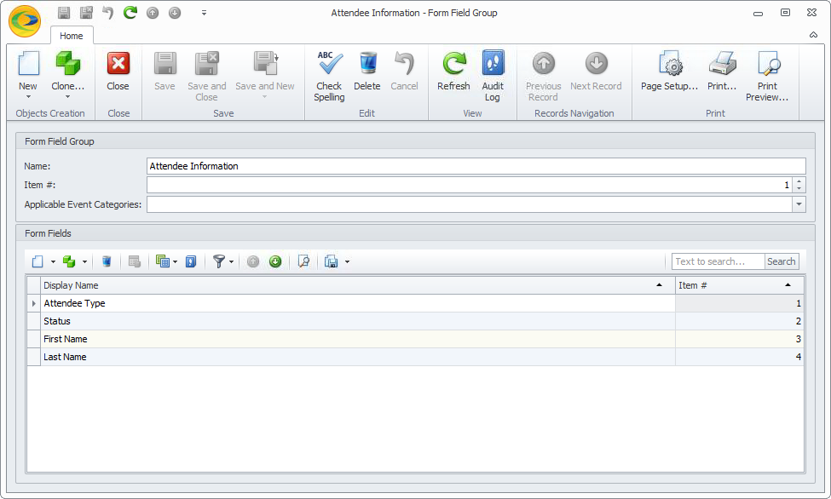Expand the arrow next to the grid clone icon
This screenshot has height=499, width=831.
pos(84,261)
